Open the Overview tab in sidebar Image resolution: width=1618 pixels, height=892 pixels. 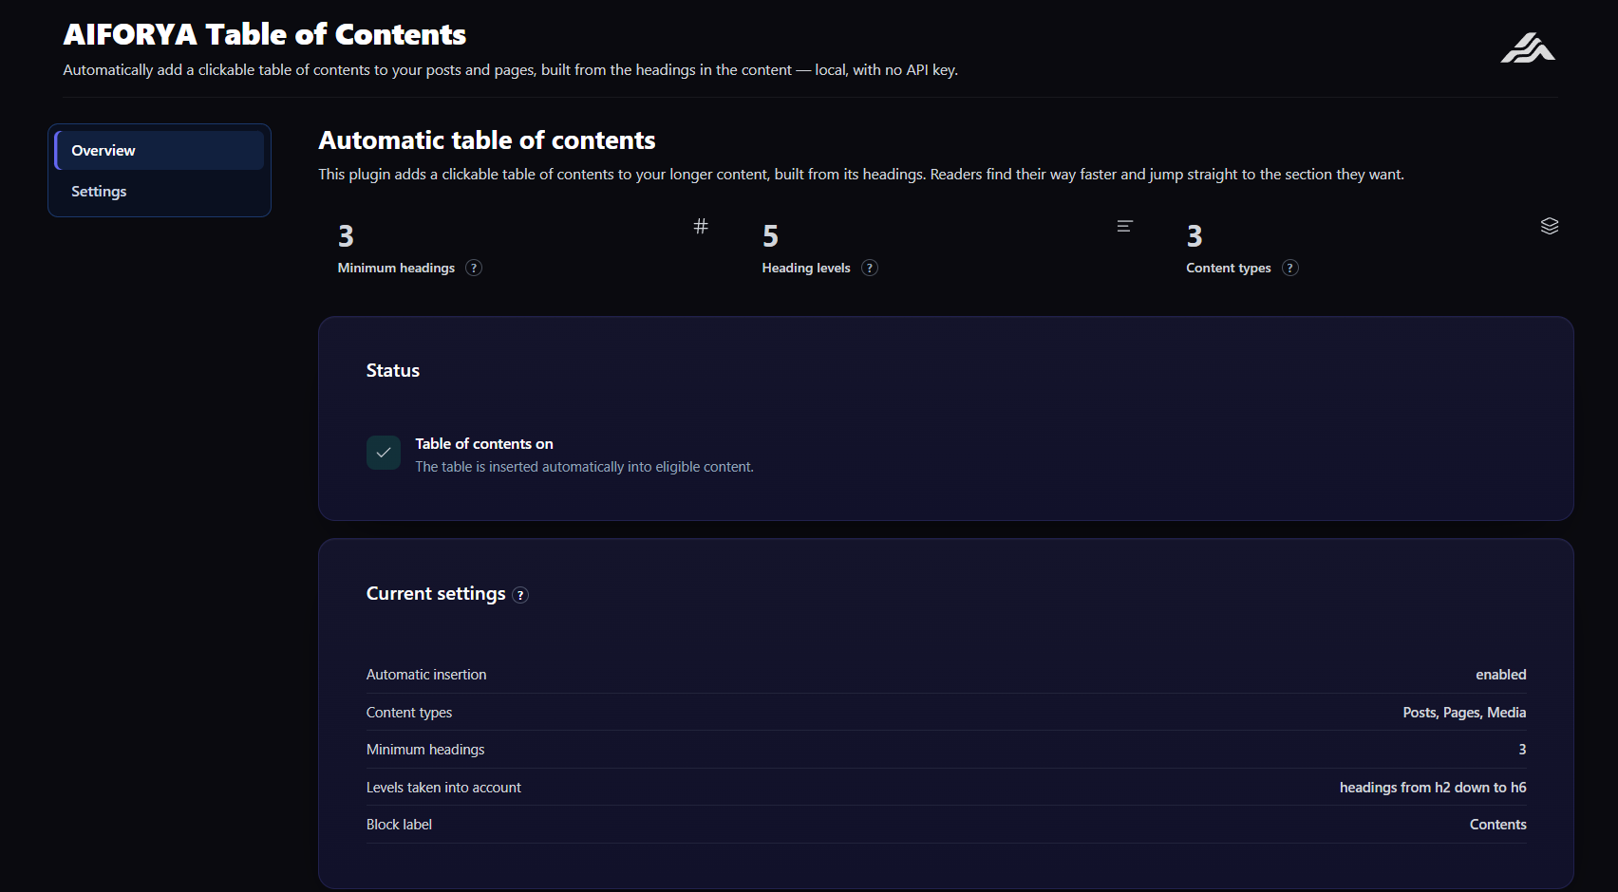click(x=160, y=150)
